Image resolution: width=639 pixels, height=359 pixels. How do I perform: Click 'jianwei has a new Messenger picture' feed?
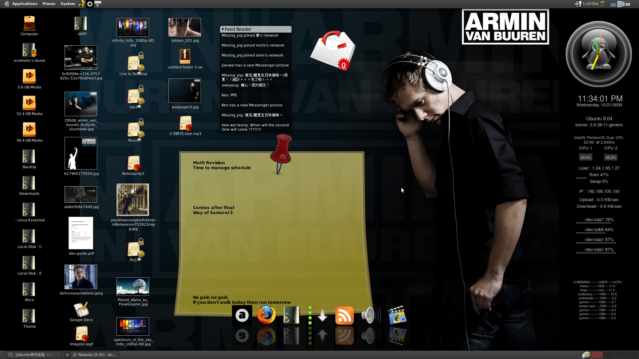(x=255, y=65)
